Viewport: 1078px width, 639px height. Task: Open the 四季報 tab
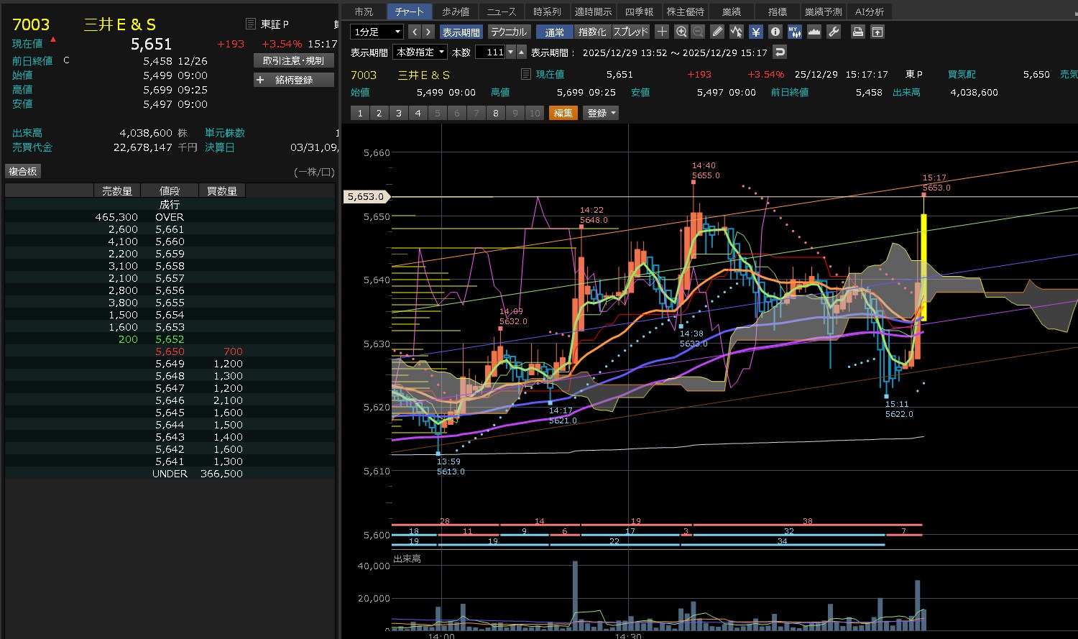coord(638,12)
